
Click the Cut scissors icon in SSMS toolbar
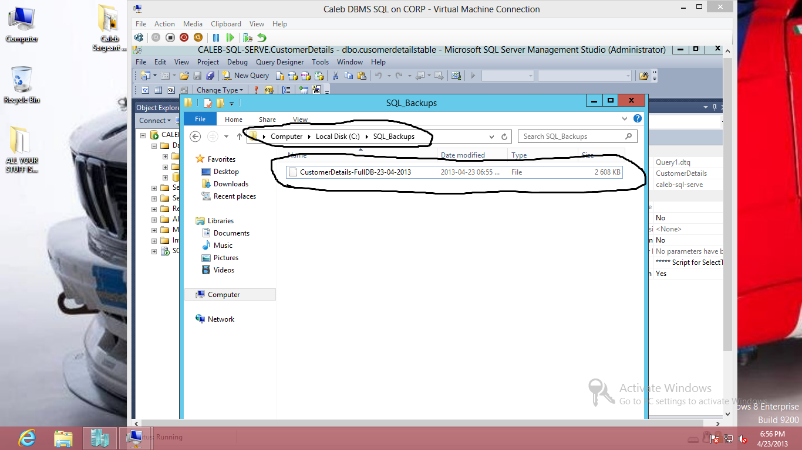pos(336,76)
